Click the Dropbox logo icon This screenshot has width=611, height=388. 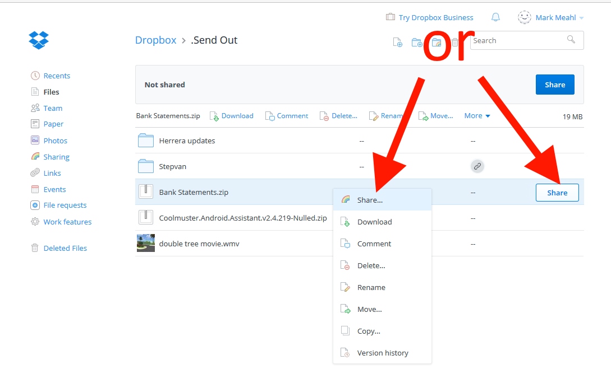[x=39, y=40]
